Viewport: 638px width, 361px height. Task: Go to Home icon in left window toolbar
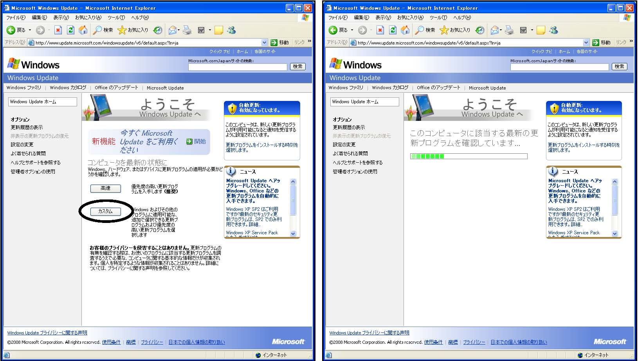pos(83,30)
